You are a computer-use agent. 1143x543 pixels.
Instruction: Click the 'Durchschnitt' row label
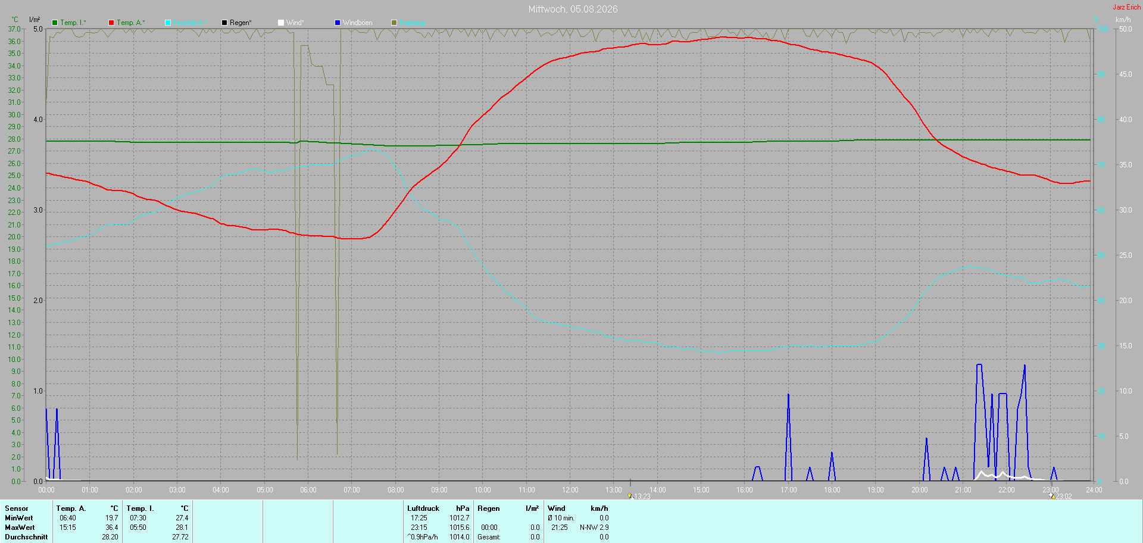tap(26, 537)
